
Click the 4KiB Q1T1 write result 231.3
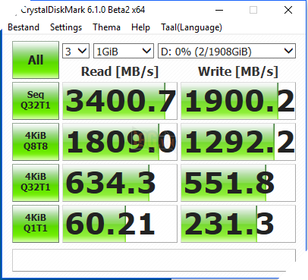pyautogui.click(x=238, y=224)
